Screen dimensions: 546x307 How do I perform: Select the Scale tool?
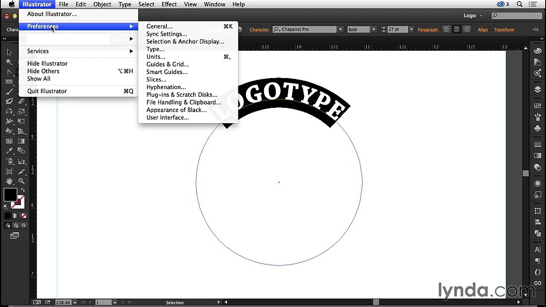click(x=21, y=111)
